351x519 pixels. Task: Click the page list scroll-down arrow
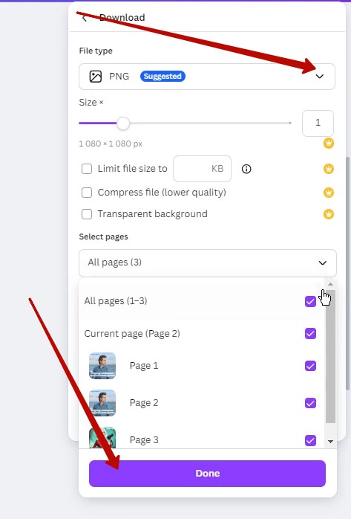(330, 442)
